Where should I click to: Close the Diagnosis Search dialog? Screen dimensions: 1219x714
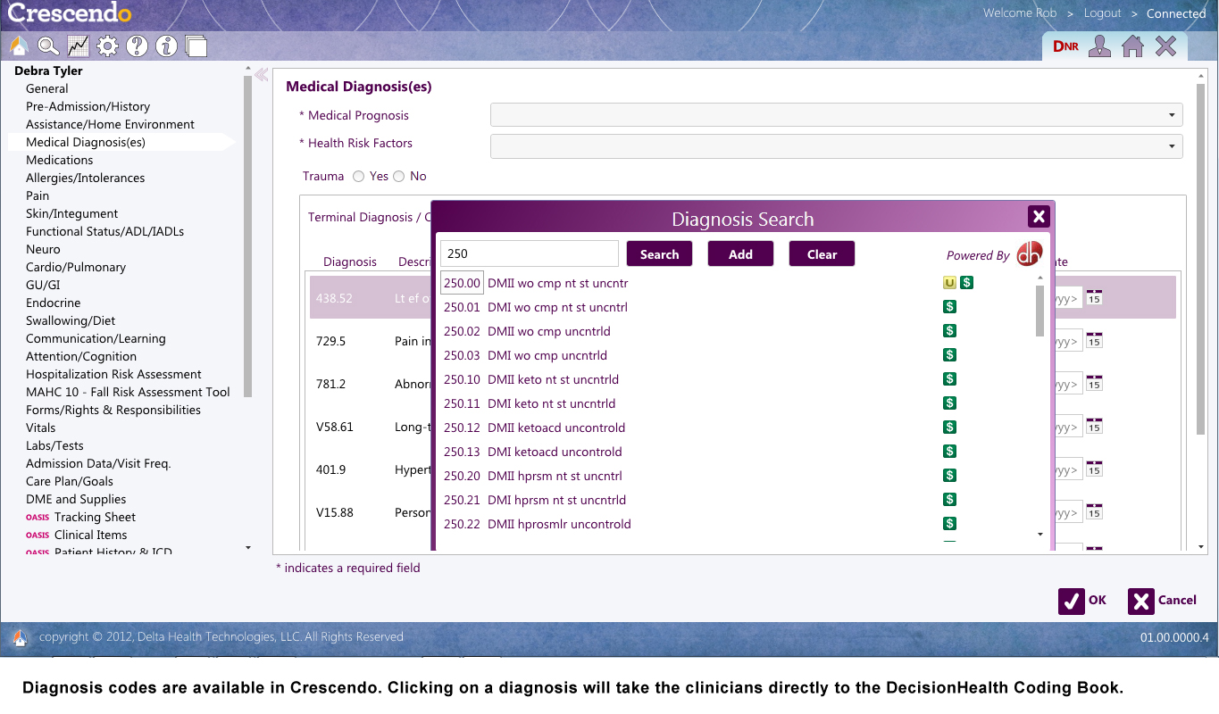(x=1038, y=216)
